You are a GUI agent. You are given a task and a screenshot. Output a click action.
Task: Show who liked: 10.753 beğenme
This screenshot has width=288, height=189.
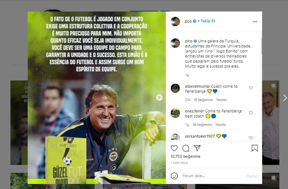coord(186,156)
